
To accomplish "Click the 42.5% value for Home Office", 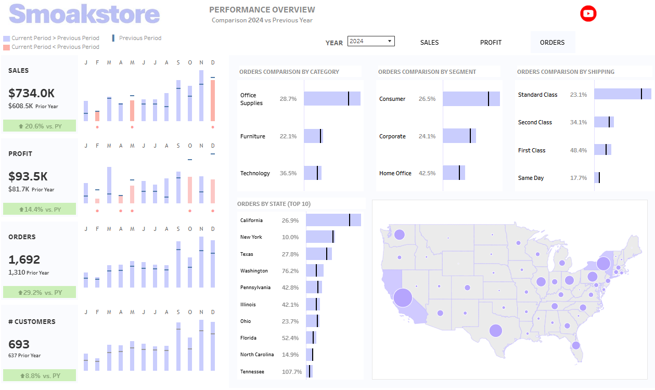I will (x=427, y=173).
